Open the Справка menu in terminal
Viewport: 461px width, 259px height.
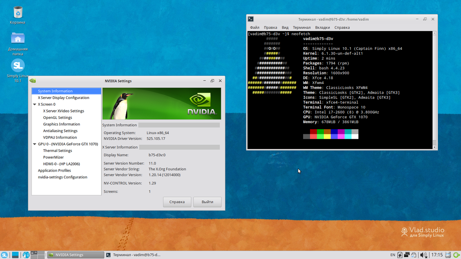click(x=342, y=28)
